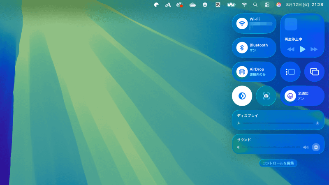Adjust the ディスプレイ brightness slider
Screen dimensions: 329x185
point(278,123)
